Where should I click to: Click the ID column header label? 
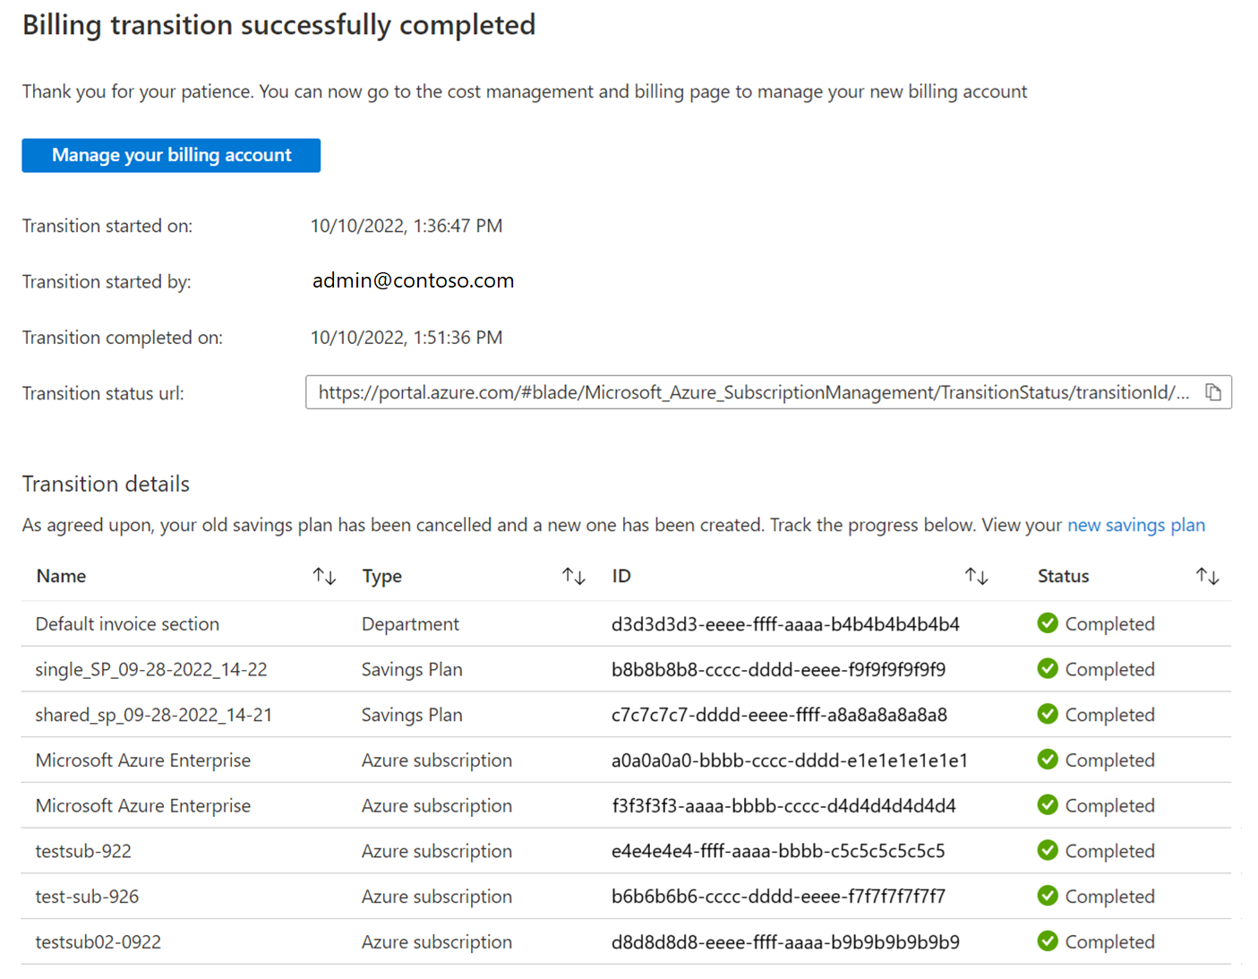(x=621, y=576)
